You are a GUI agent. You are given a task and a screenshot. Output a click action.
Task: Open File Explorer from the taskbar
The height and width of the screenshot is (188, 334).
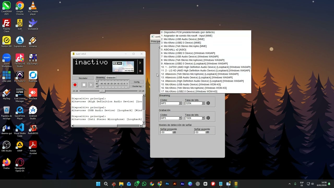pyautogui.click(x=121, y=184)
